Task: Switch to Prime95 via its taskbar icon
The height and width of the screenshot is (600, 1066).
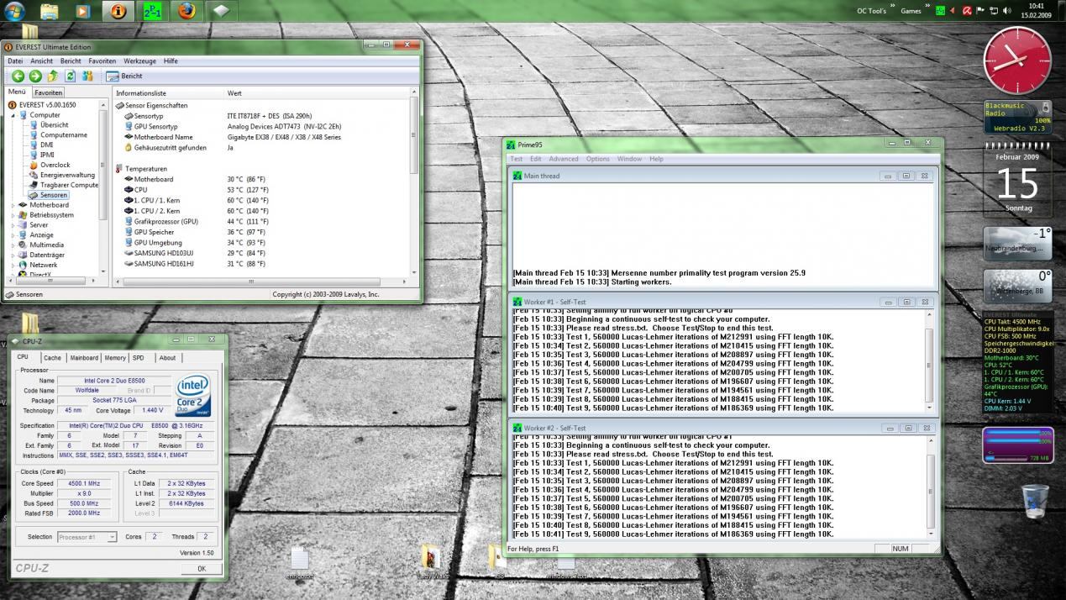Action: [x=152, y=11]
